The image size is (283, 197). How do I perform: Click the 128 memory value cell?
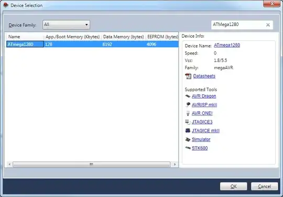point(72,45)
